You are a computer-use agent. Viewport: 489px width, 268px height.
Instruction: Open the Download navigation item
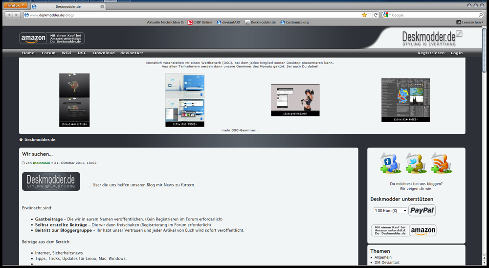(104, 53)
